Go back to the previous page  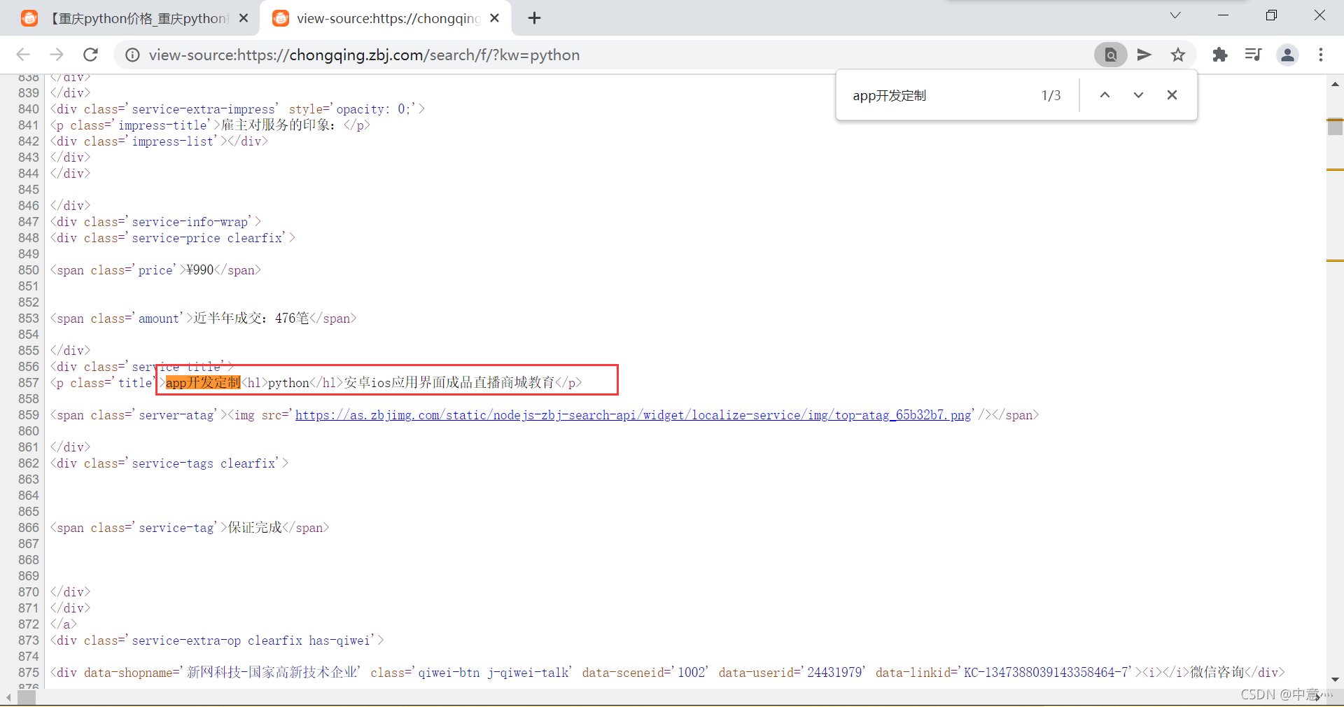pos(23,55)
